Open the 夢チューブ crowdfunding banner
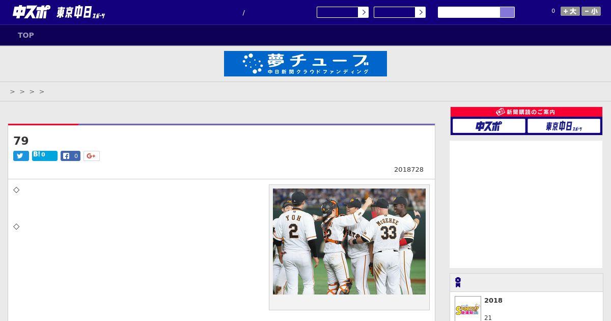This screenshot has height=321, width=611. [305, 64]
